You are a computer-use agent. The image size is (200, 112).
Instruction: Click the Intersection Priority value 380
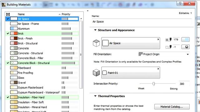click(184, 84)
